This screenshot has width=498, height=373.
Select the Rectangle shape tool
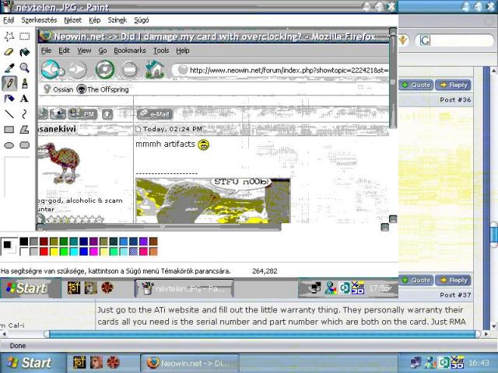[9, 130]
